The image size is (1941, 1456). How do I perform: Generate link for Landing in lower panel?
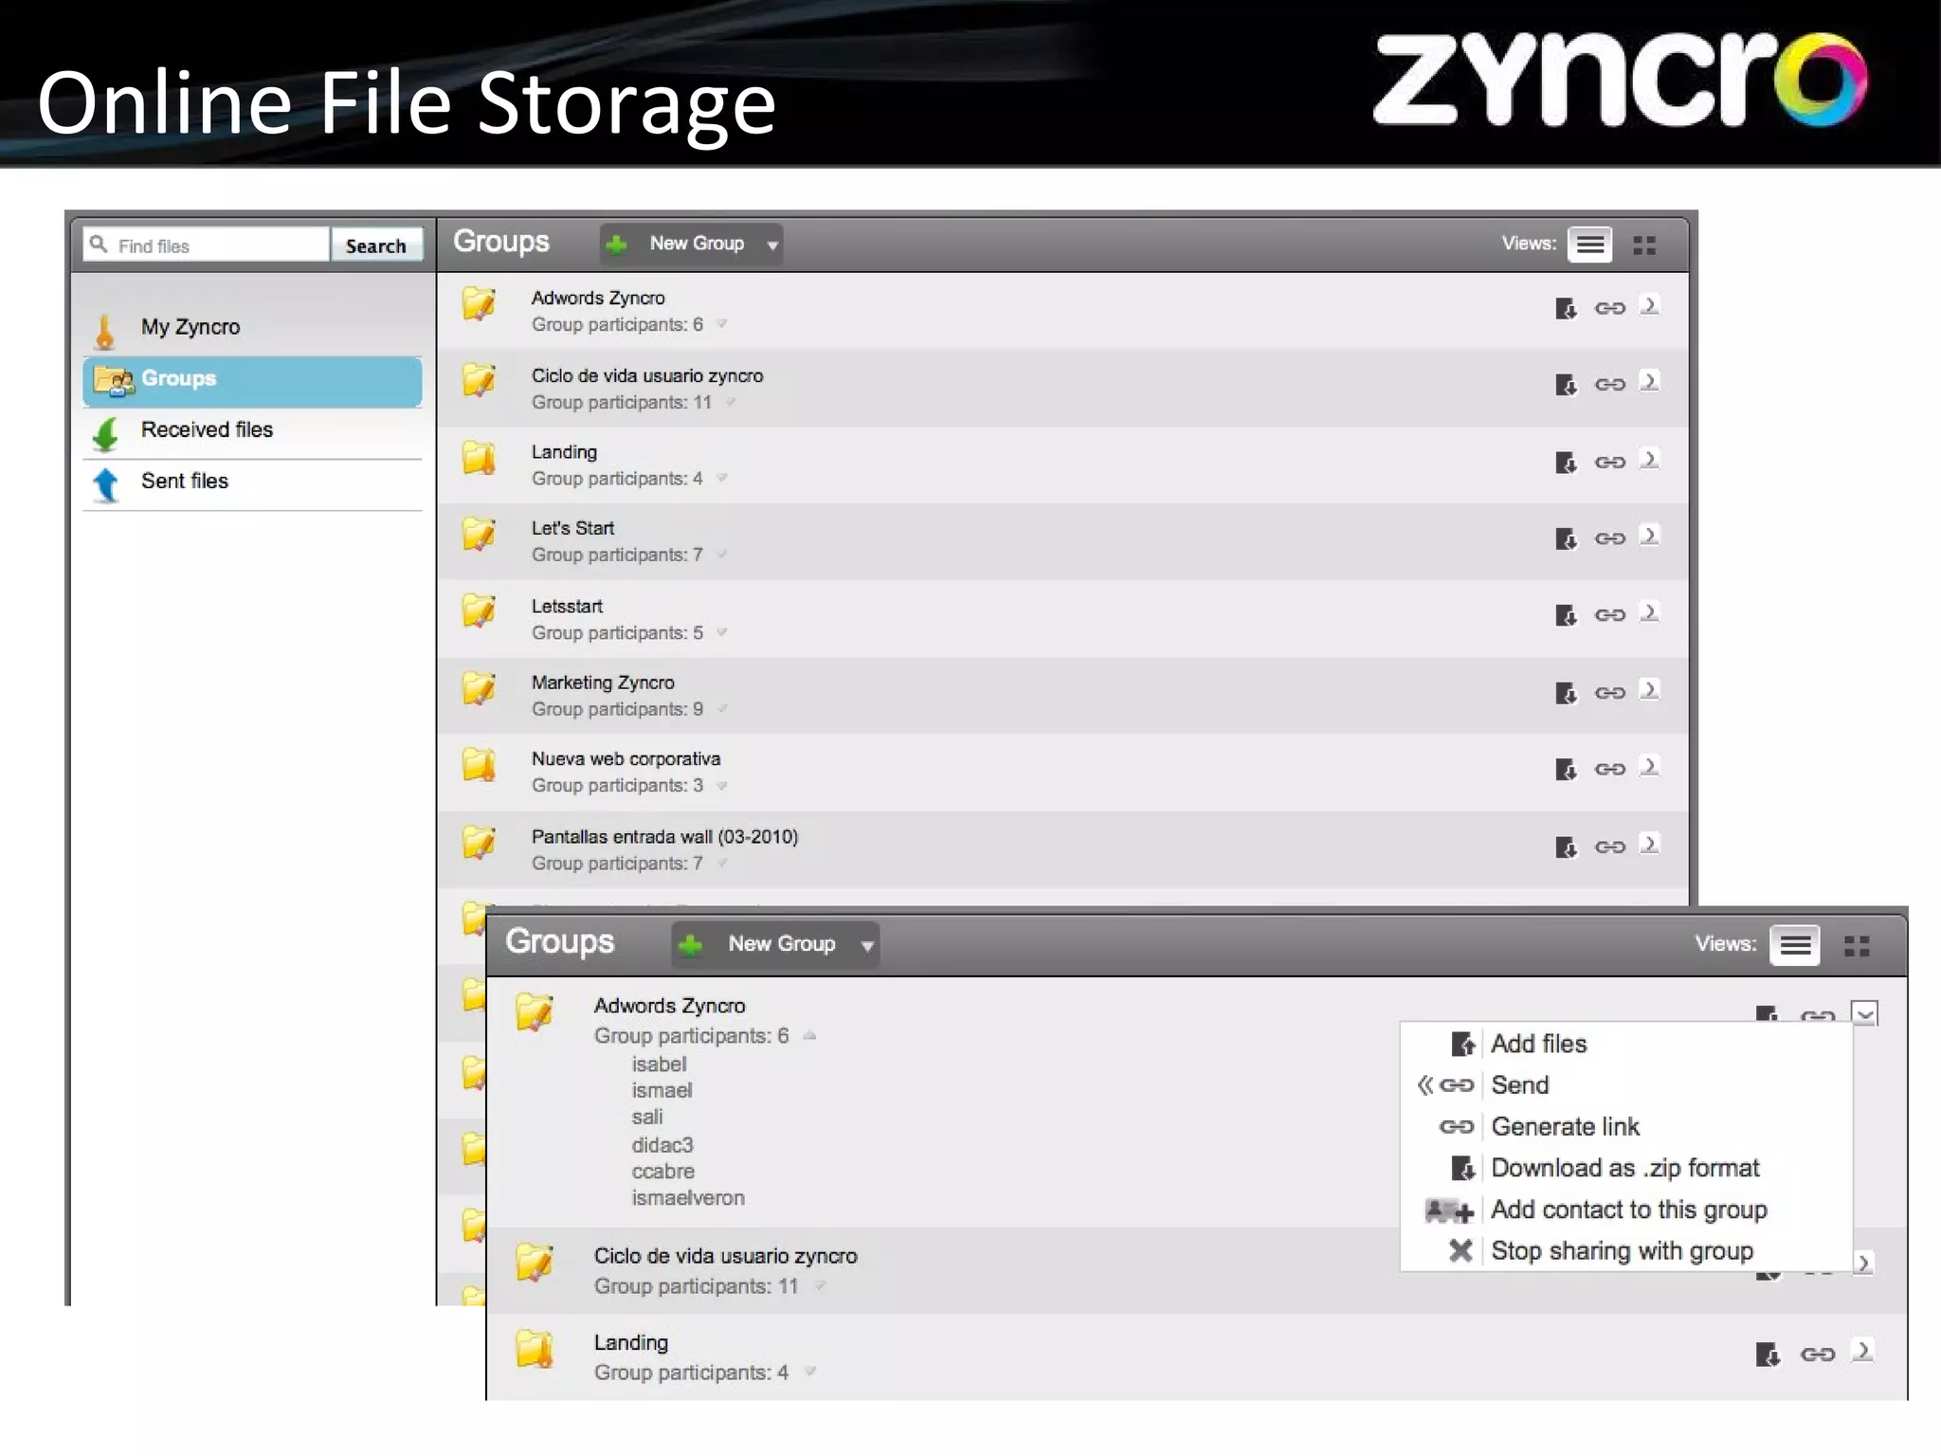pos(1817,1355)
